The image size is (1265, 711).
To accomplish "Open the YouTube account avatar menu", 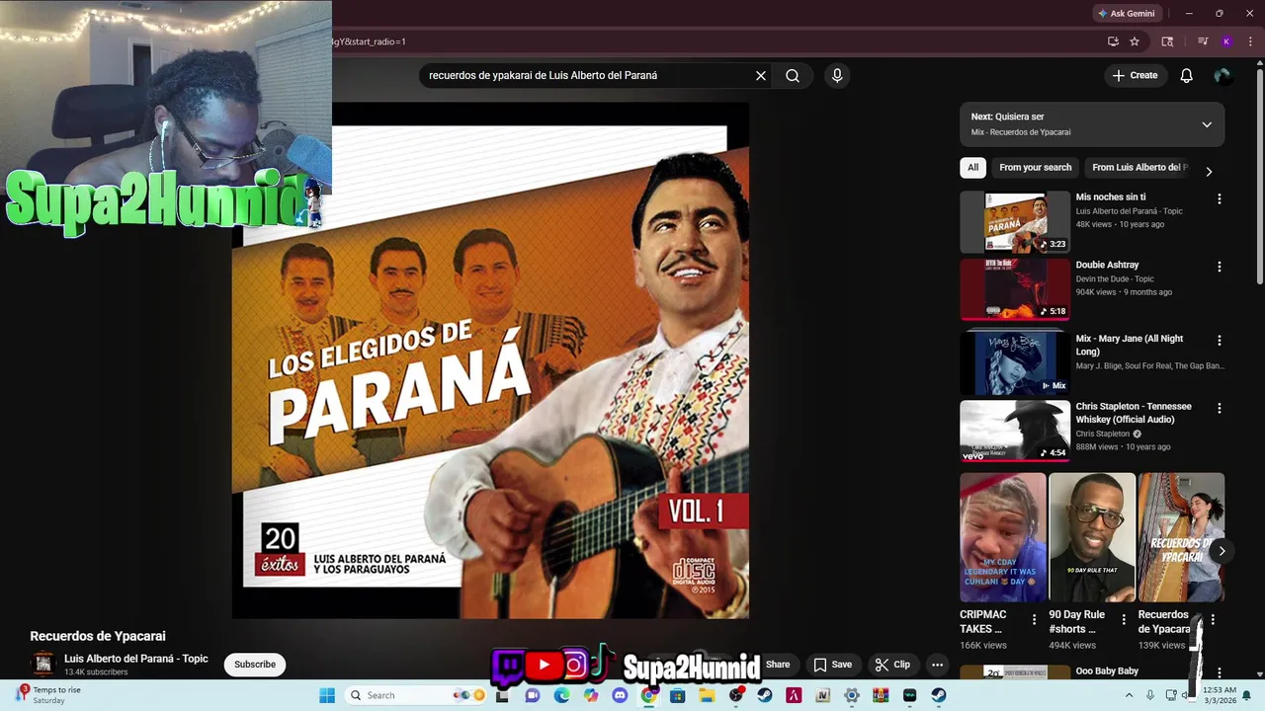I will click(1223, 75).
